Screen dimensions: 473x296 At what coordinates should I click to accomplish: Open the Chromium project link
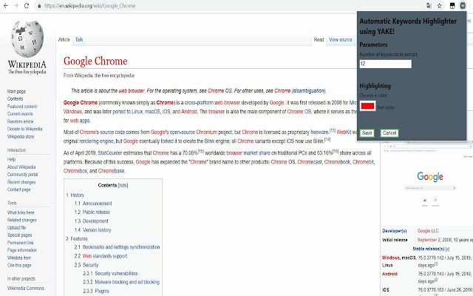(x=207, y=132)
